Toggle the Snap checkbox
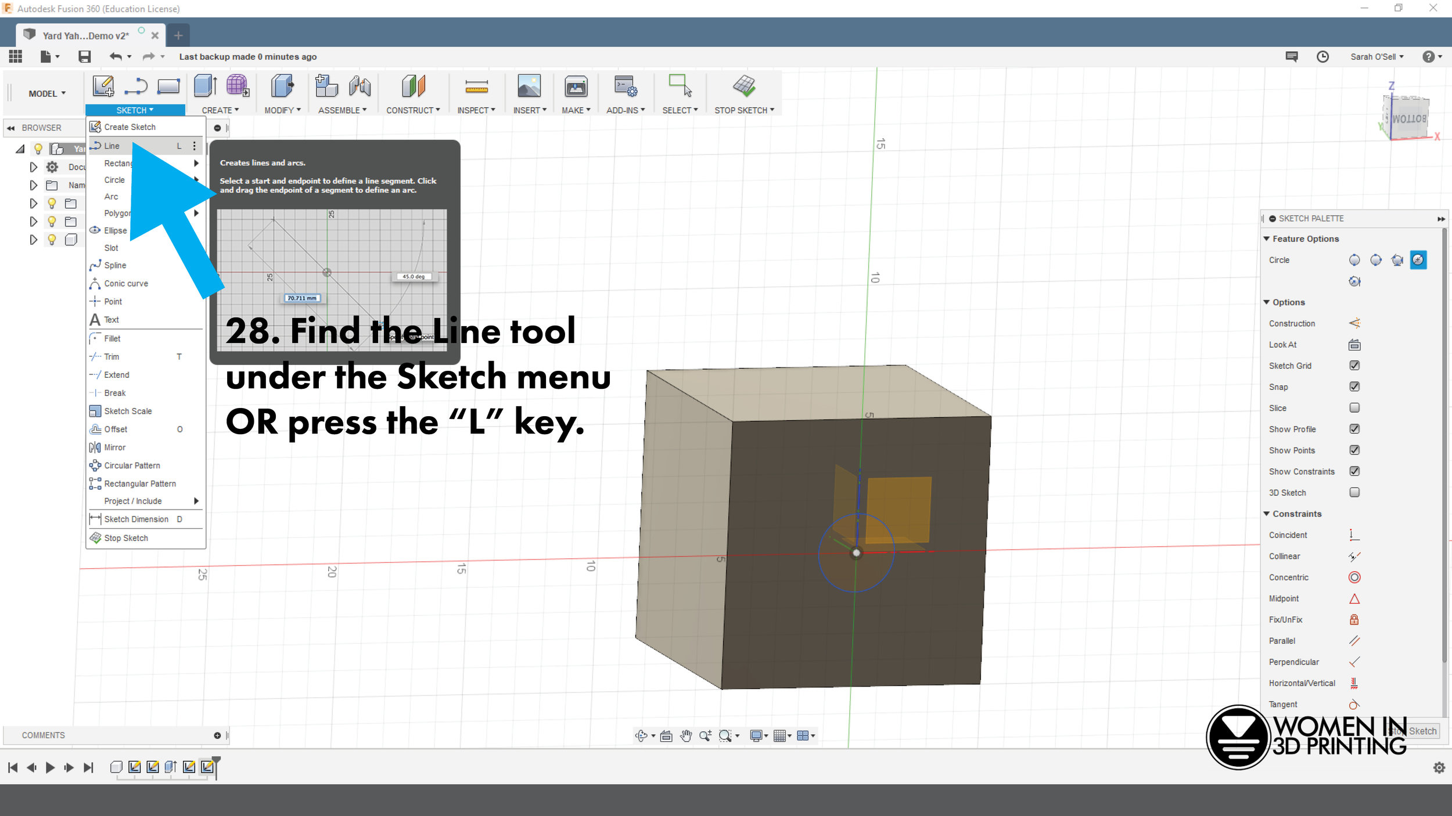Image resolution: width=1452 pixels, height=816 pixels. click(1354, 387)
